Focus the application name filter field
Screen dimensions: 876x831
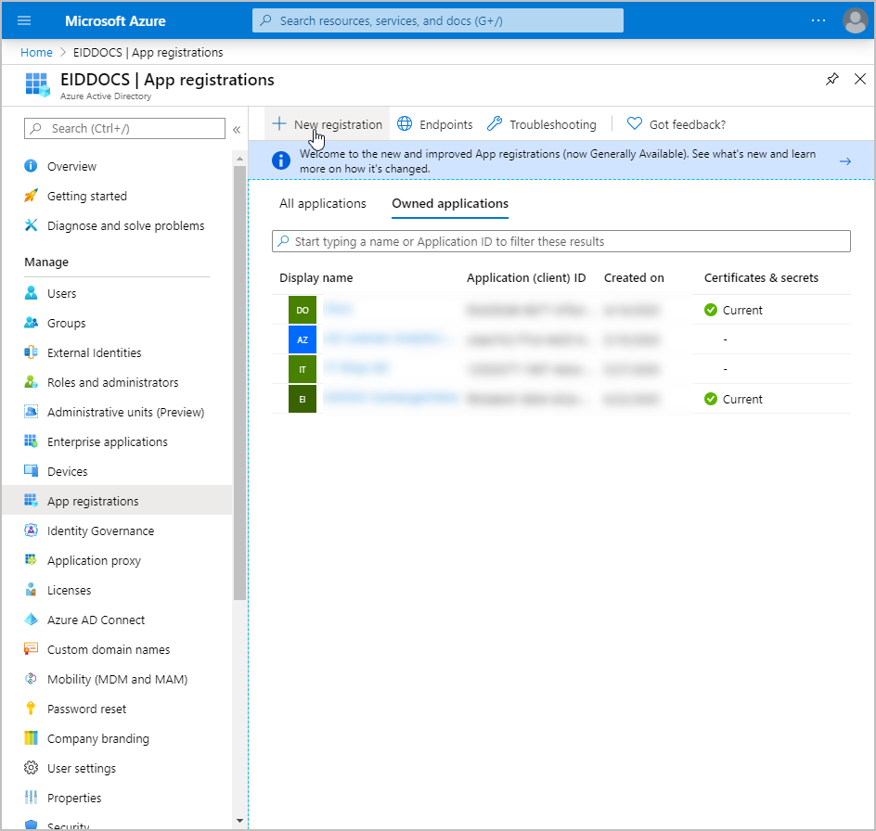click(x=560, y=241)
